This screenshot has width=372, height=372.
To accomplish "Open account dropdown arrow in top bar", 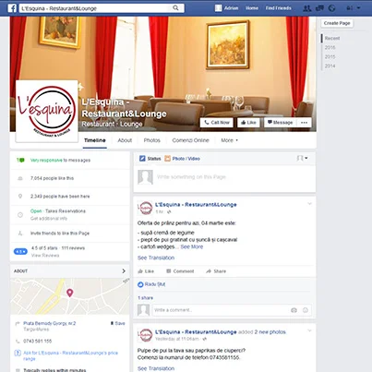I will 359,8.
